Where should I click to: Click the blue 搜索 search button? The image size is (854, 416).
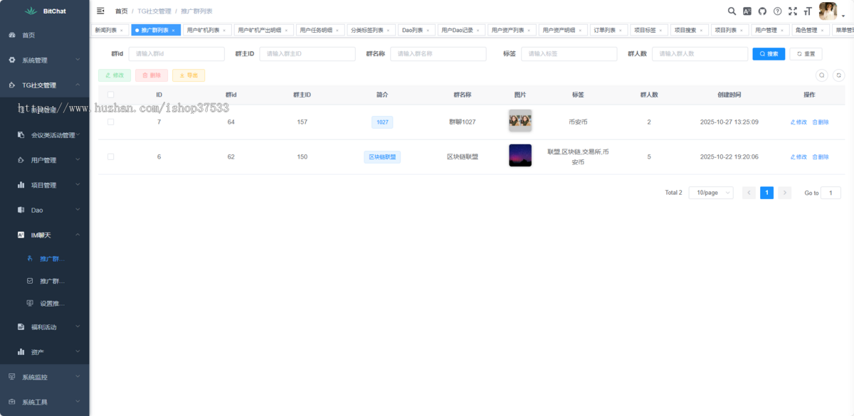tap(769, 53)
